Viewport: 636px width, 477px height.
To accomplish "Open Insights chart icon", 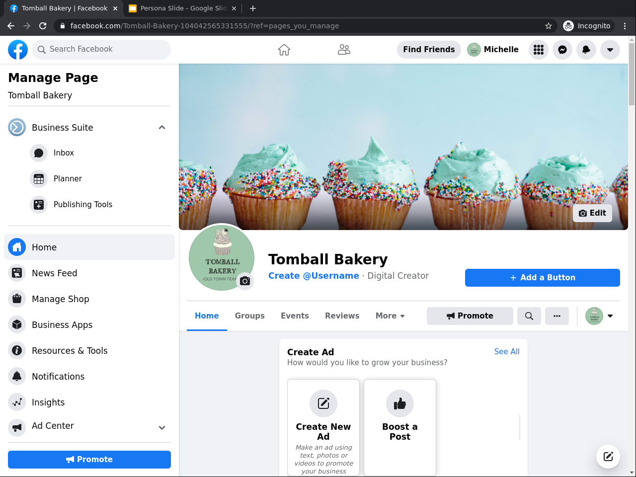I will [17, 402].
